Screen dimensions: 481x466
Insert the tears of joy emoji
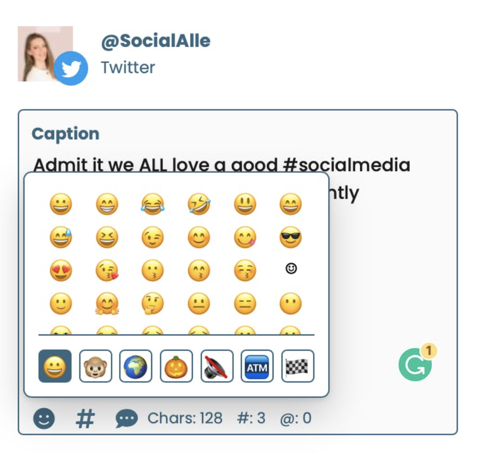[x=152, y=204]
